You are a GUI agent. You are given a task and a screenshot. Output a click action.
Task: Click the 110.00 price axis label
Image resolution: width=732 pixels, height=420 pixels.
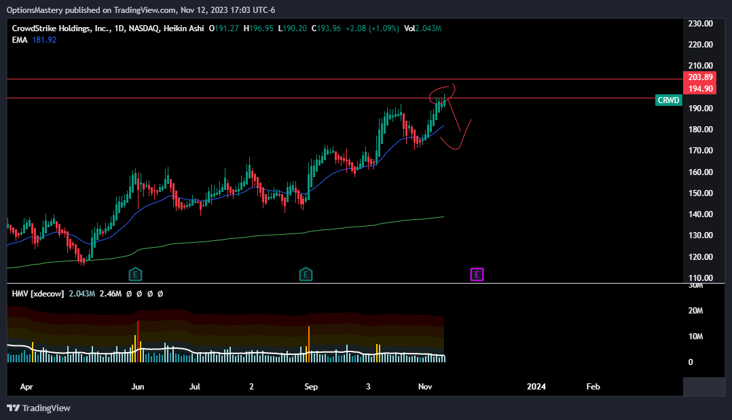coord(700,278)
